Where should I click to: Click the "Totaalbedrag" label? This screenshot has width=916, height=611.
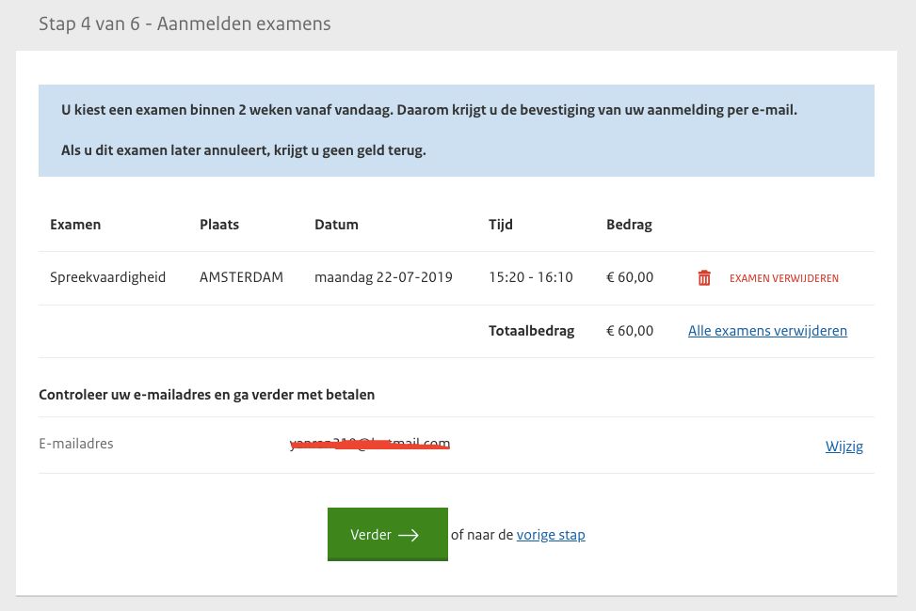click(x=531, y=331)
